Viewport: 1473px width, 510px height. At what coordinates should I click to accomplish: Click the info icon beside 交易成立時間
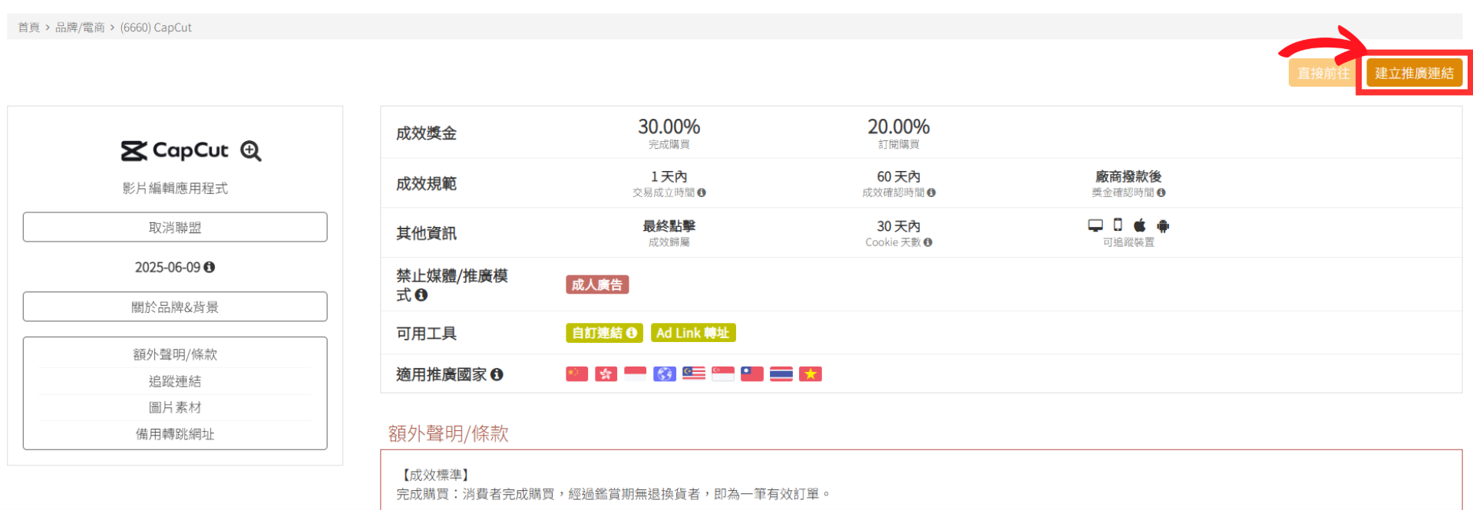pos(702,192)
